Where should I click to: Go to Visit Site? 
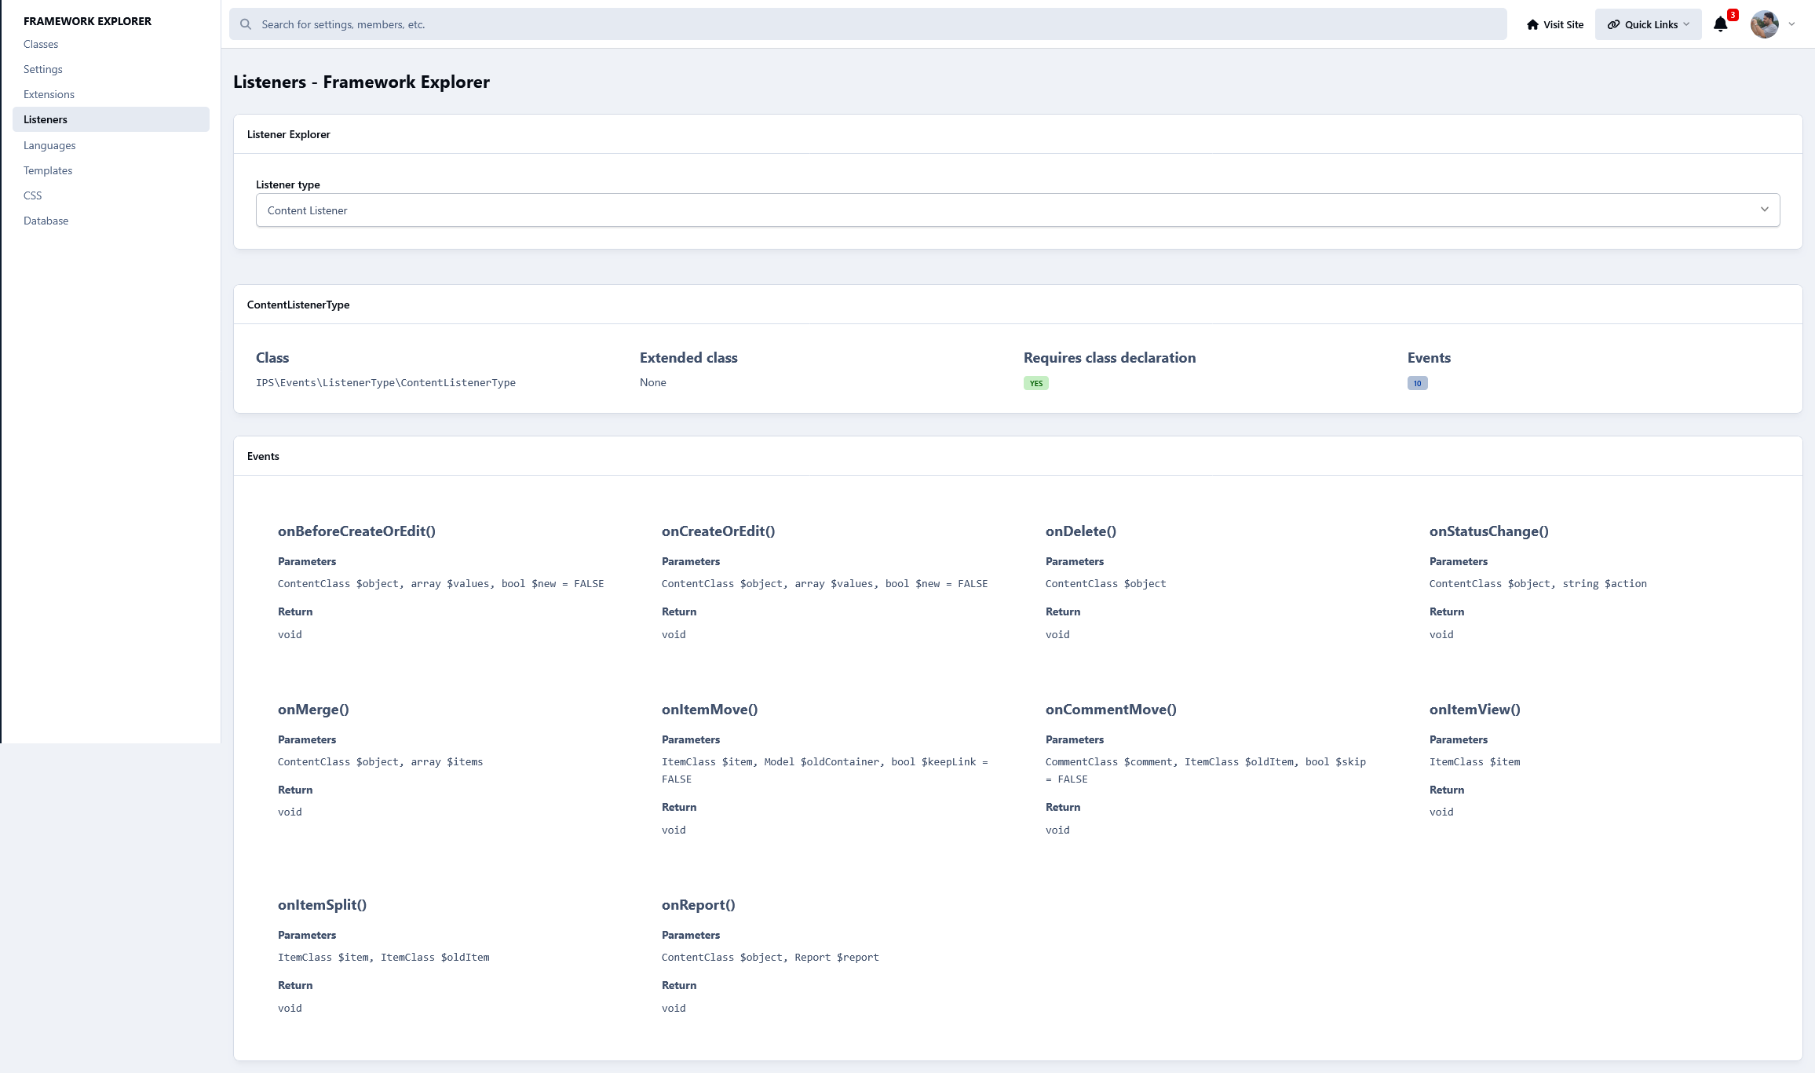click(x=1554, y=24)
